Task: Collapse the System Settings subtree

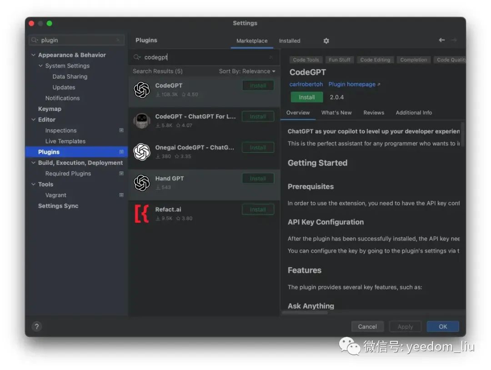Action: pos(40,66)
